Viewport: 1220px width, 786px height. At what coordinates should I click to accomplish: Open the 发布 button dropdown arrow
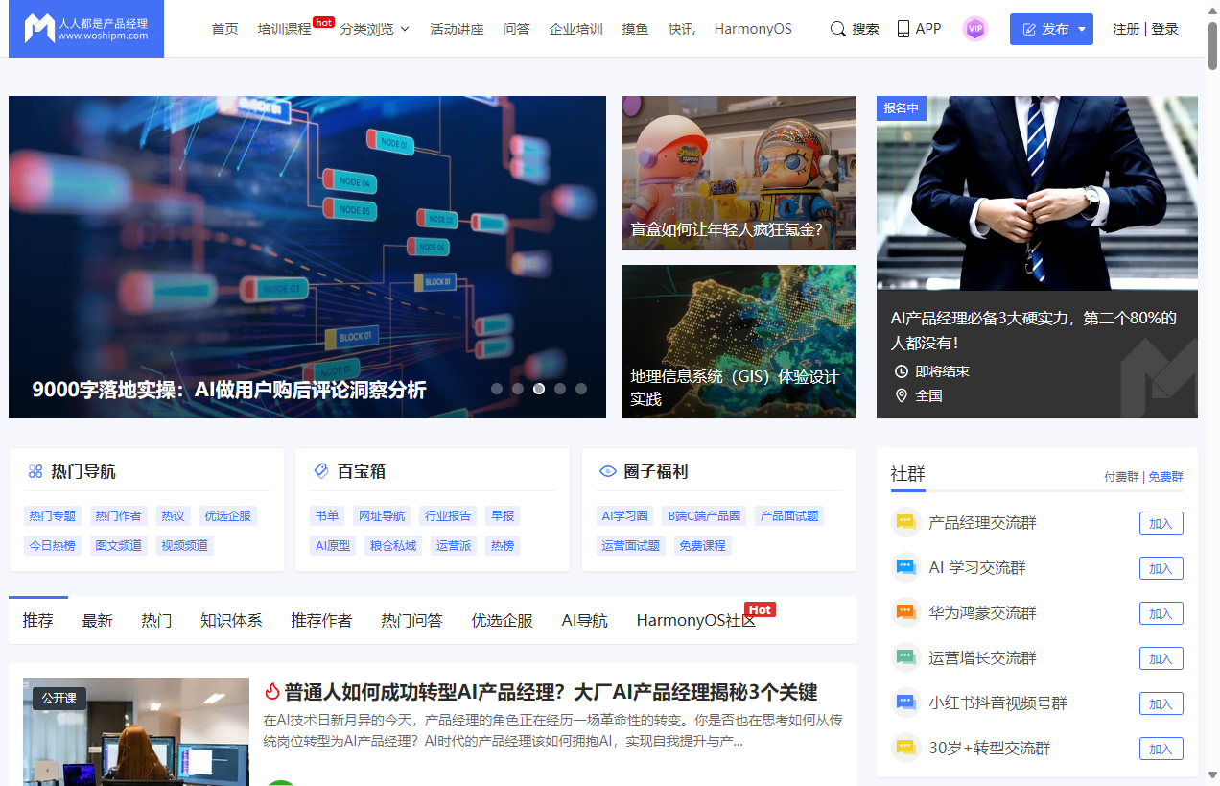coord(1080,29)
